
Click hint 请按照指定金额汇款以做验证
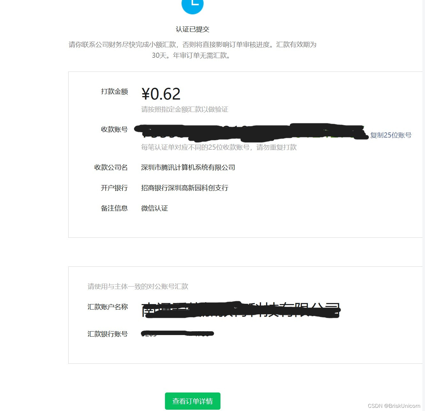tap(185, 109)
